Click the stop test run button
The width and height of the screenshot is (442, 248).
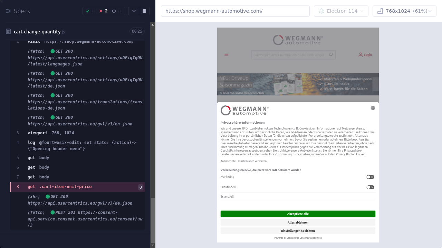pyautogui.click(x=144, y=11)
